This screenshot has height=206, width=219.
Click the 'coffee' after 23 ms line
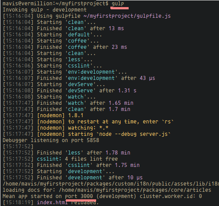(65, 47)
